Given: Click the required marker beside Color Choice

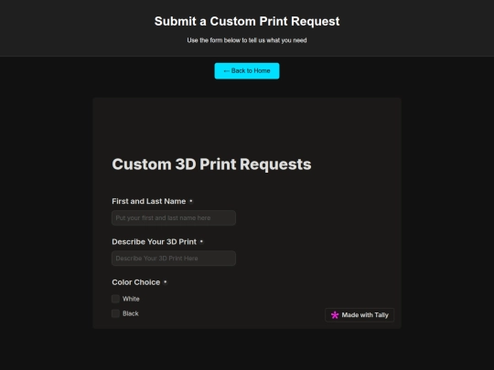Looking at the screenshot, I should 166,282.
